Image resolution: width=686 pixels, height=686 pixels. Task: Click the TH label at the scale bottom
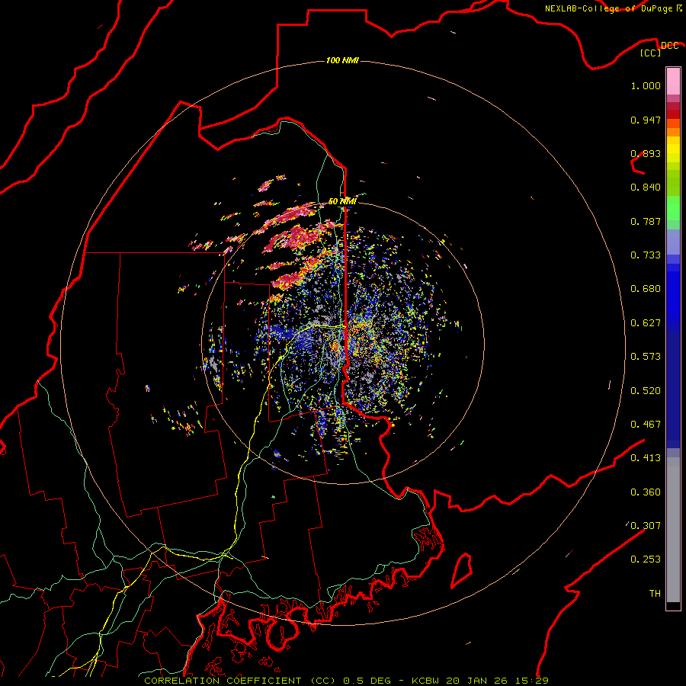click(x=655, y=594)
